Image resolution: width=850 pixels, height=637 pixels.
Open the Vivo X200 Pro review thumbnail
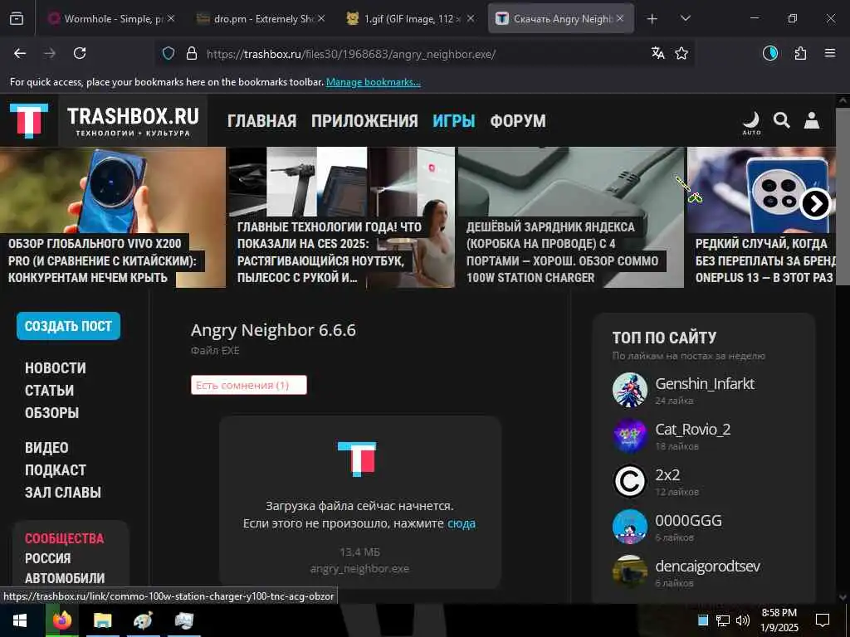tap(113, 217)
